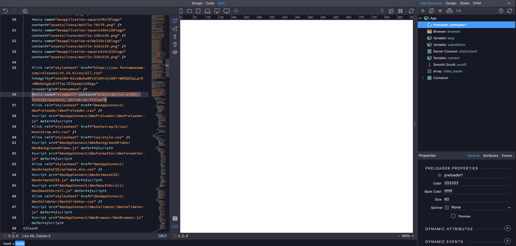516x246 pixels.
Task: Click the redo arrow in the toolbar
Action: click(14, 11)
